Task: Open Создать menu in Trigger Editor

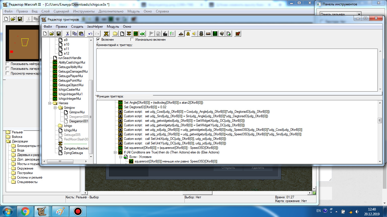Action: pos(77,27)
